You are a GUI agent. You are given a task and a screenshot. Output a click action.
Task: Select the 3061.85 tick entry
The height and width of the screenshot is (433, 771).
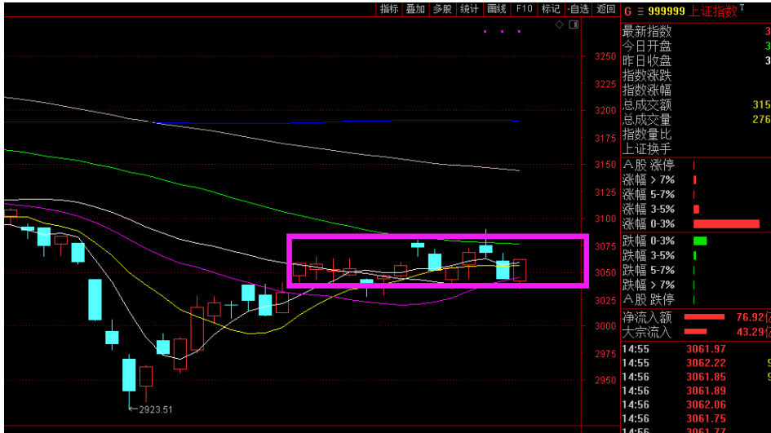pyautogui.click(x=706, y=377)
